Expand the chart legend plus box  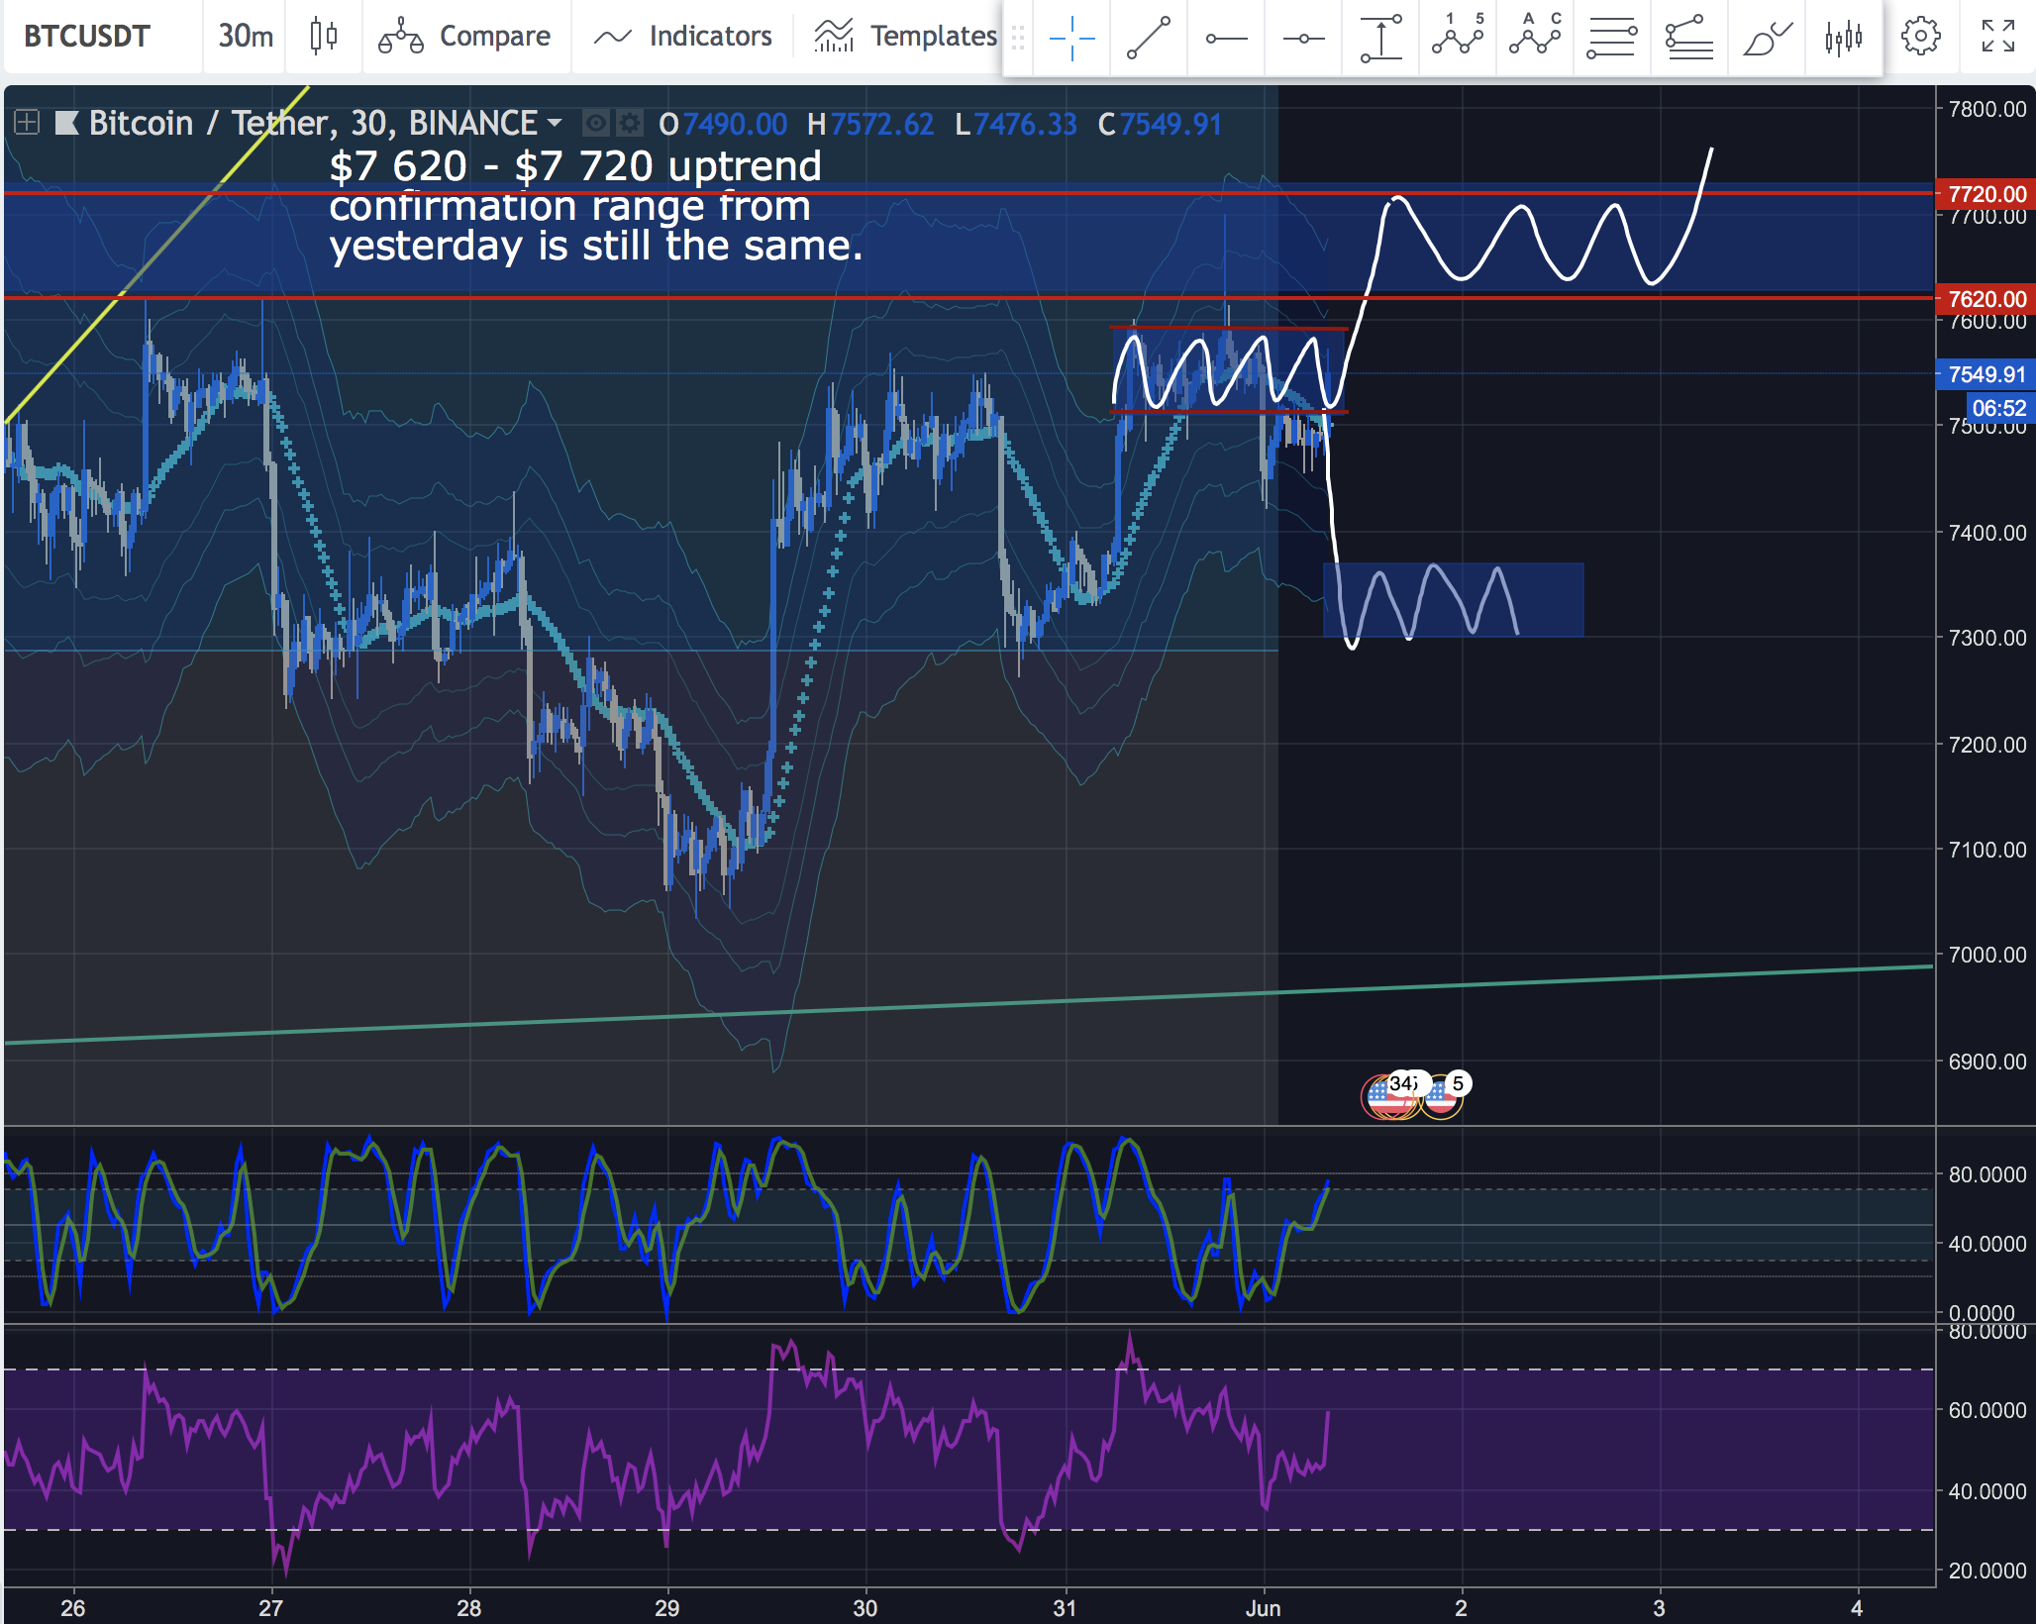click(x=27, y=123)
